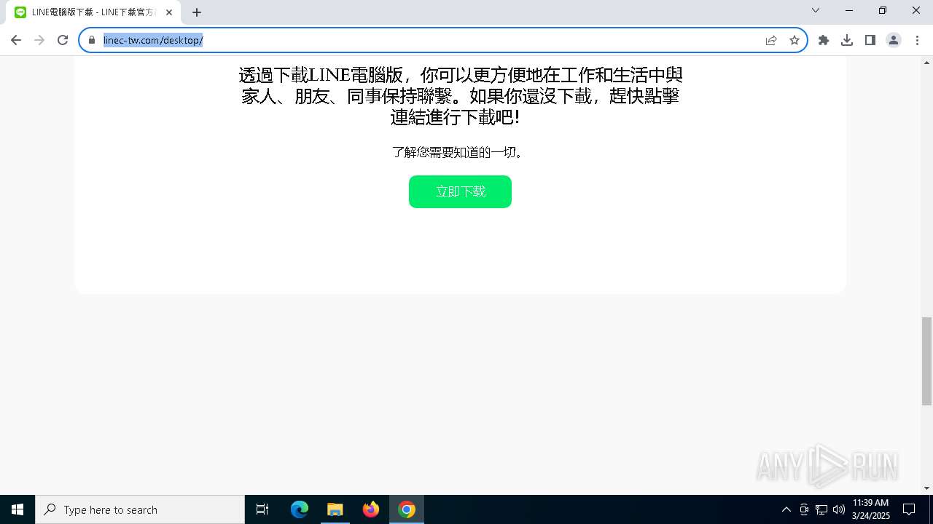Open the Chrome profile avatar
933x524 pixels.
894,40
